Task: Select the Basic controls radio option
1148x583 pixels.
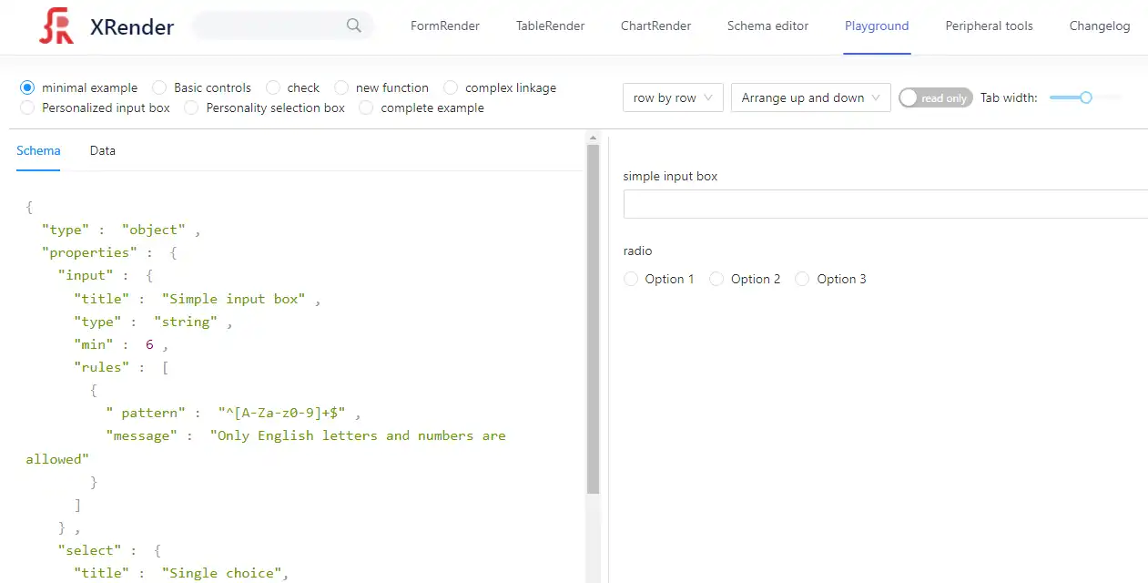Action: click(x=159, y=87)
